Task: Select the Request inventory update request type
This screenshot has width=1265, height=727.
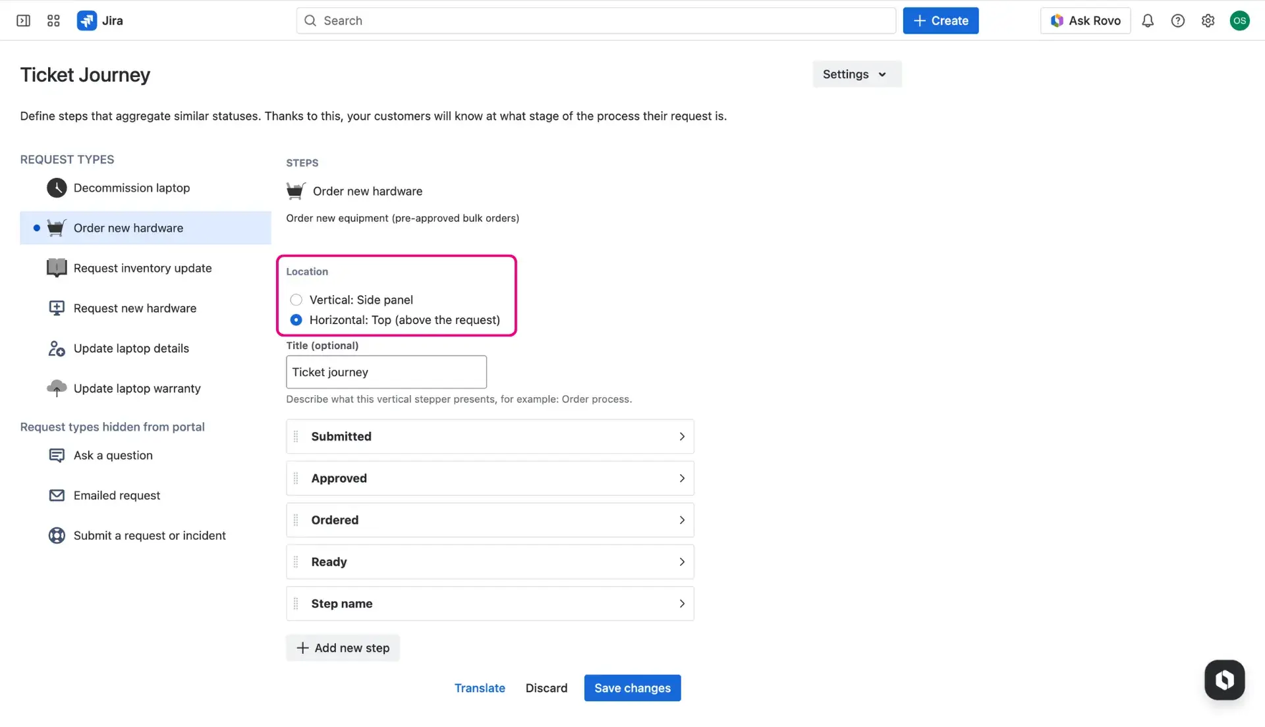Action: tap(142, 268)
